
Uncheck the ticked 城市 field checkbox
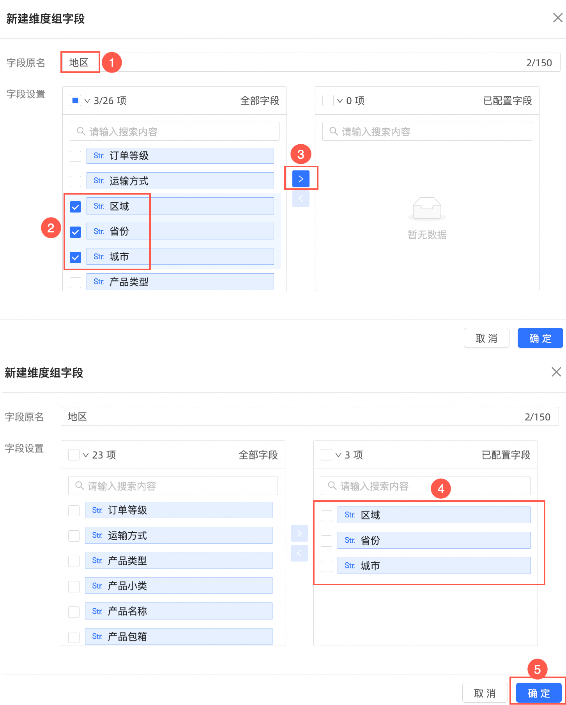(75, 257)
